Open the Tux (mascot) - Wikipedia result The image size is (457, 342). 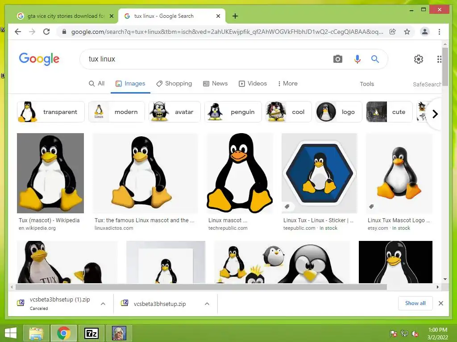pos(50,173)
